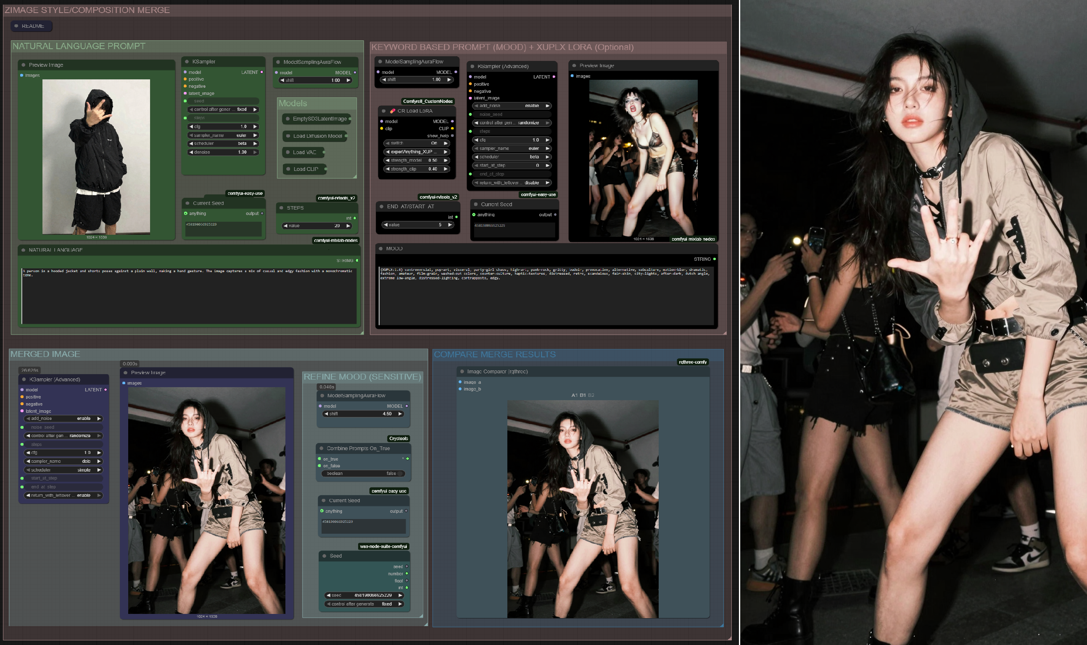Screen dimensions: 1087x645
Task: Open scheduler simple dropdown in merged KSampler
Action: (x=63, y=470)
